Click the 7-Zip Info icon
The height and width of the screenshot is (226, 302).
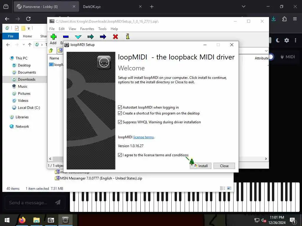click(127, 36)
